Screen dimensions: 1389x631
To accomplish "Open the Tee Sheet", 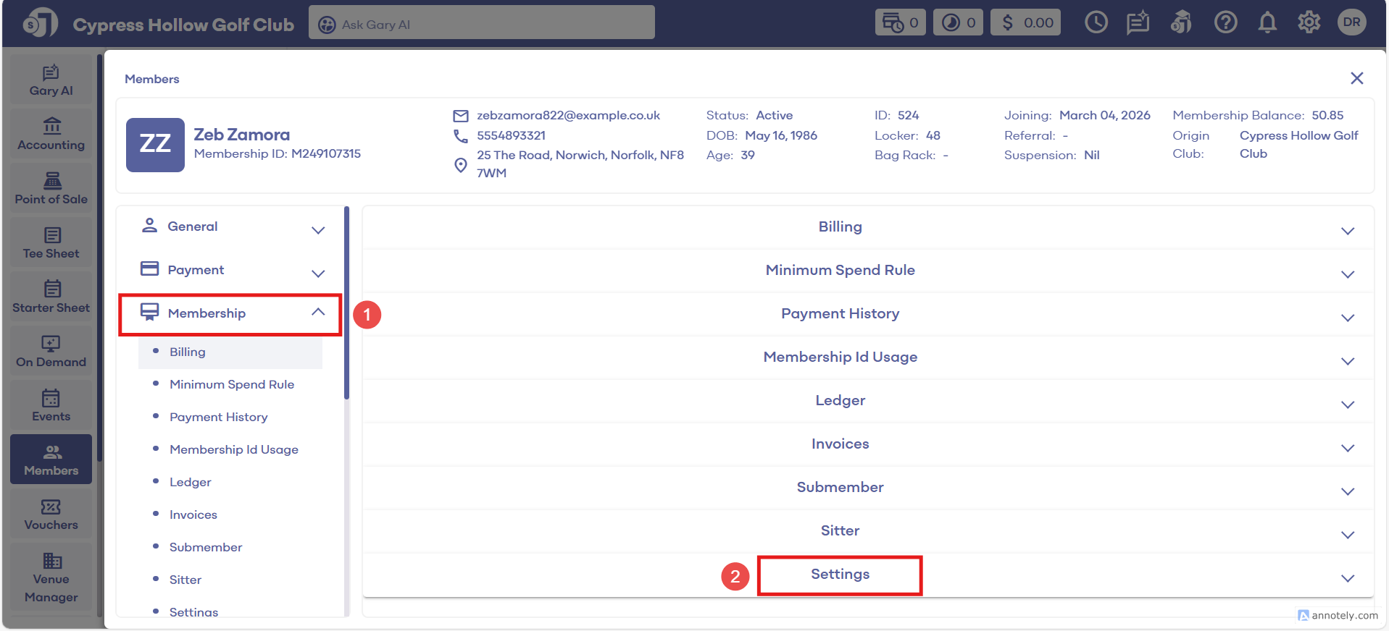I will click(x=51, y=243).
